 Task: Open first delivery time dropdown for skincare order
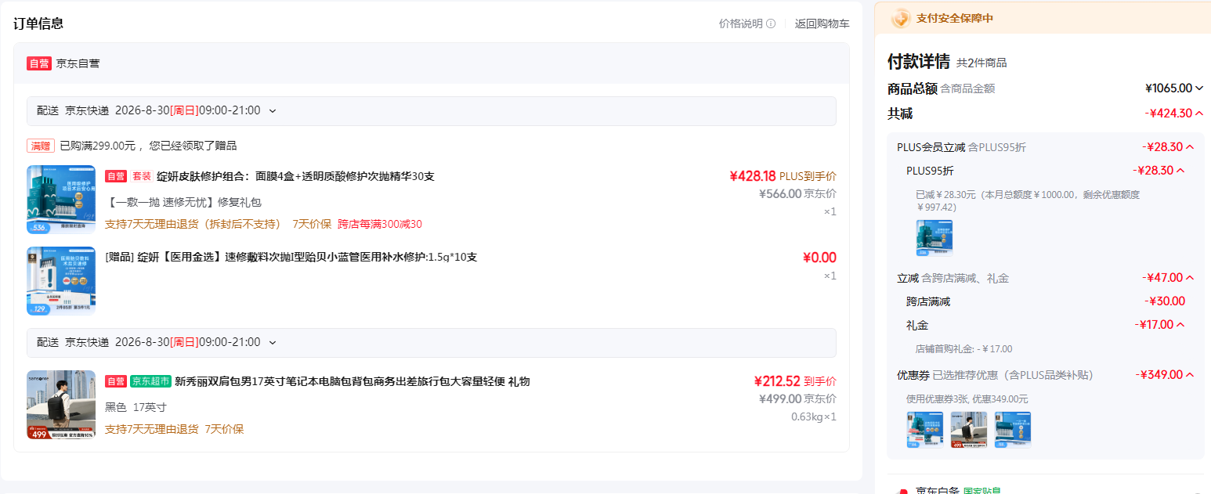(x=273, y=111)
